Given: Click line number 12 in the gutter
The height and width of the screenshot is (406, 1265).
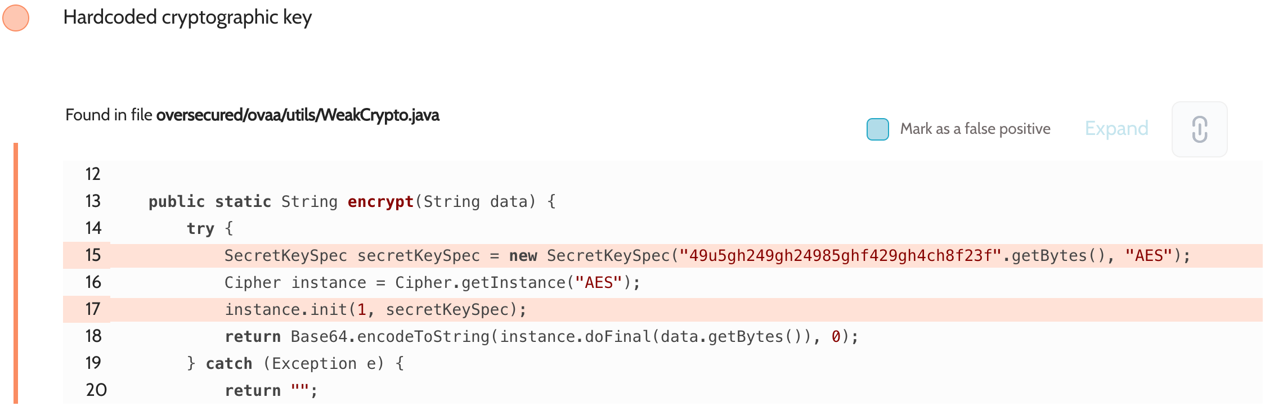Looking at the screenshot, I should click(93, 174).
